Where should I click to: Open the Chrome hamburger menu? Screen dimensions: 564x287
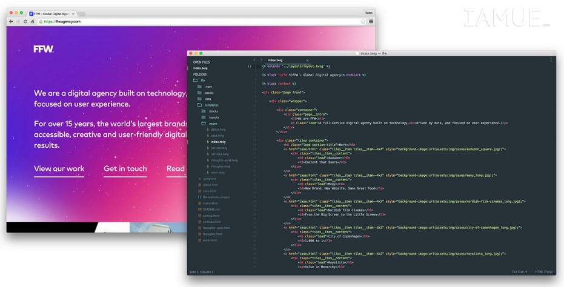[x=371, y=22]
